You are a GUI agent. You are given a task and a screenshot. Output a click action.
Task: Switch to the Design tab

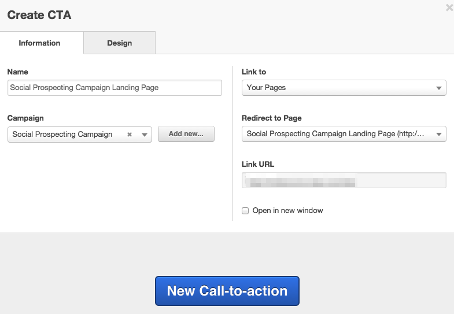119,43
